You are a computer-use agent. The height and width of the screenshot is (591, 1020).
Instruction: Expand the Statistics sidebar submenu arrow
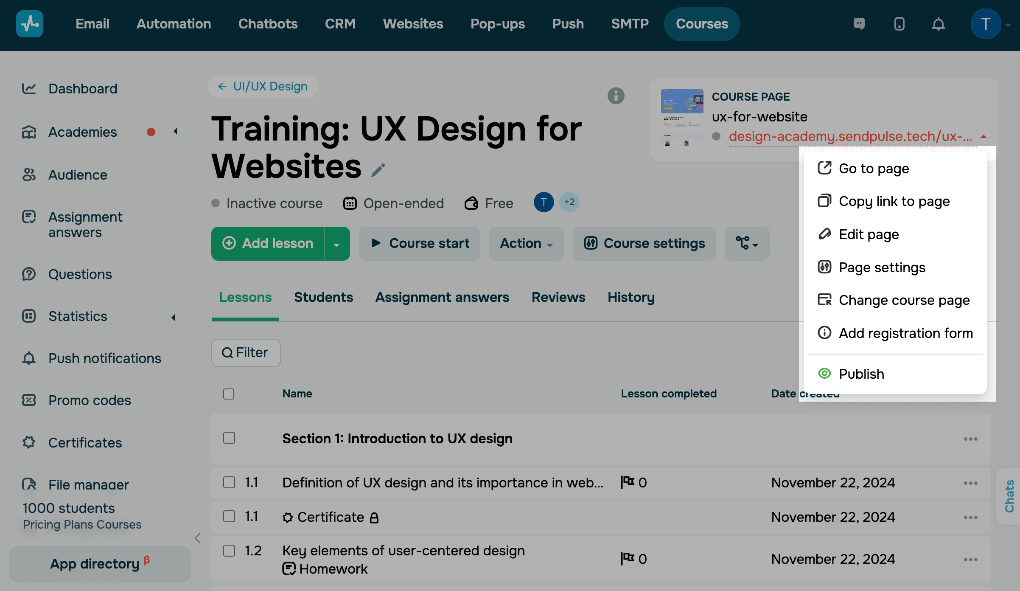coord(174,317)
